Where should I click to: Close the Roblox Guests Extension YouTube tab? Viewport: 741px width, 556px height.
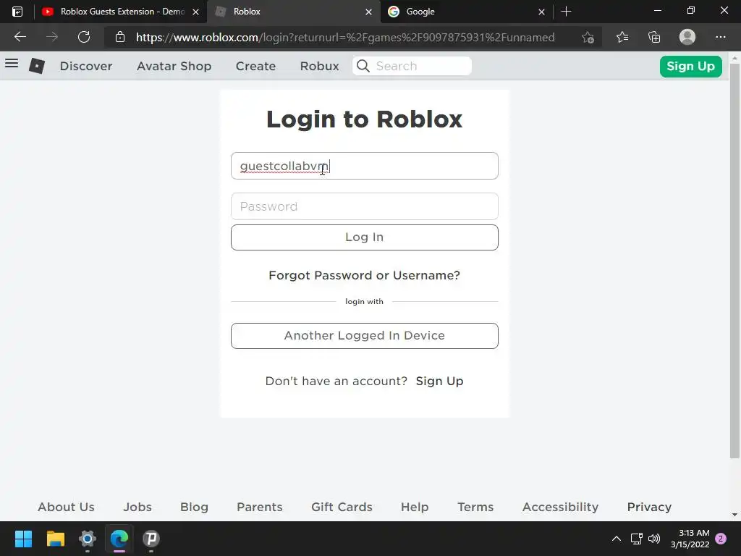[195, 12]
